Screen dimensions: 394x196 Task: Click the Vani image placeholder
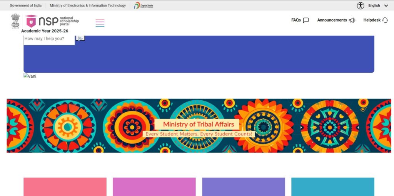pos(30,76)
